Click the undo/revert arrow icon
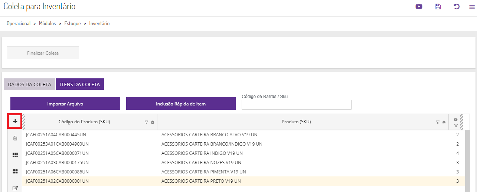 tap(457, 6)
